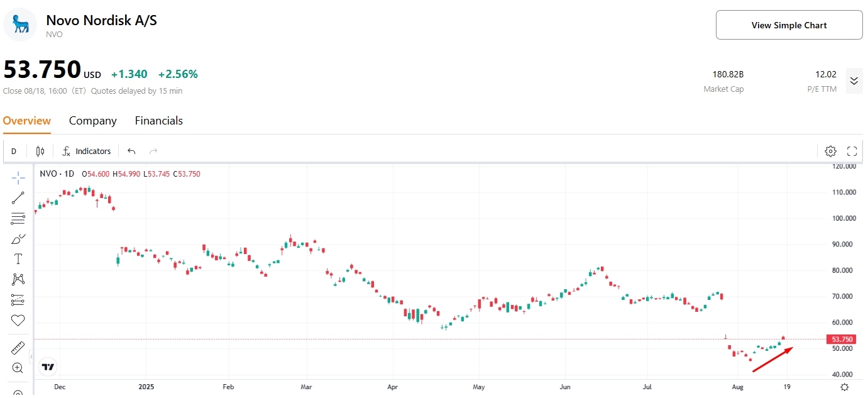Open the forecasting and measurement tools
The width and height of the screenshot is (868, 398).
[x=18, y=300]
